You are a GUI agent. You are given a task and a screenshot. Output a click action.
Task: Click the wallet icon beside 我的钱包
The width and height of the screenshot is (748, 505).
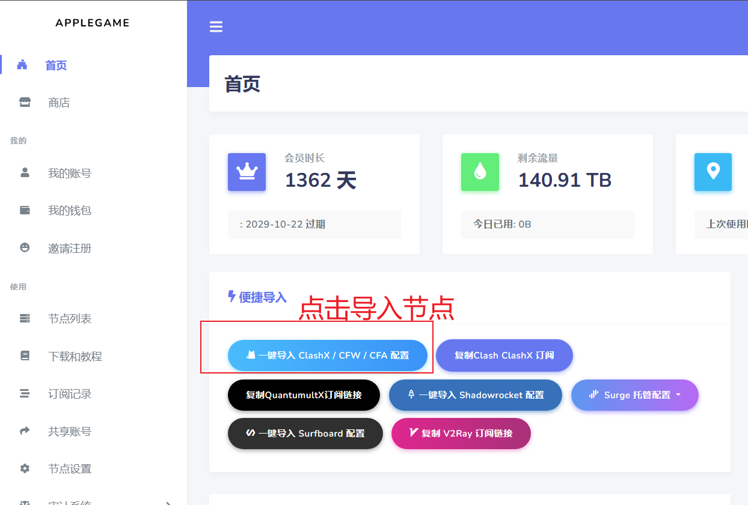click(25, 210)
